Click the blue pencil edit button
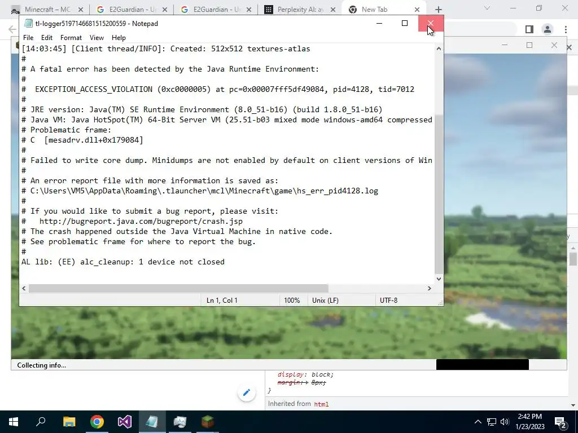The height and width of the screenshot is (433, 578). [247, 392]
